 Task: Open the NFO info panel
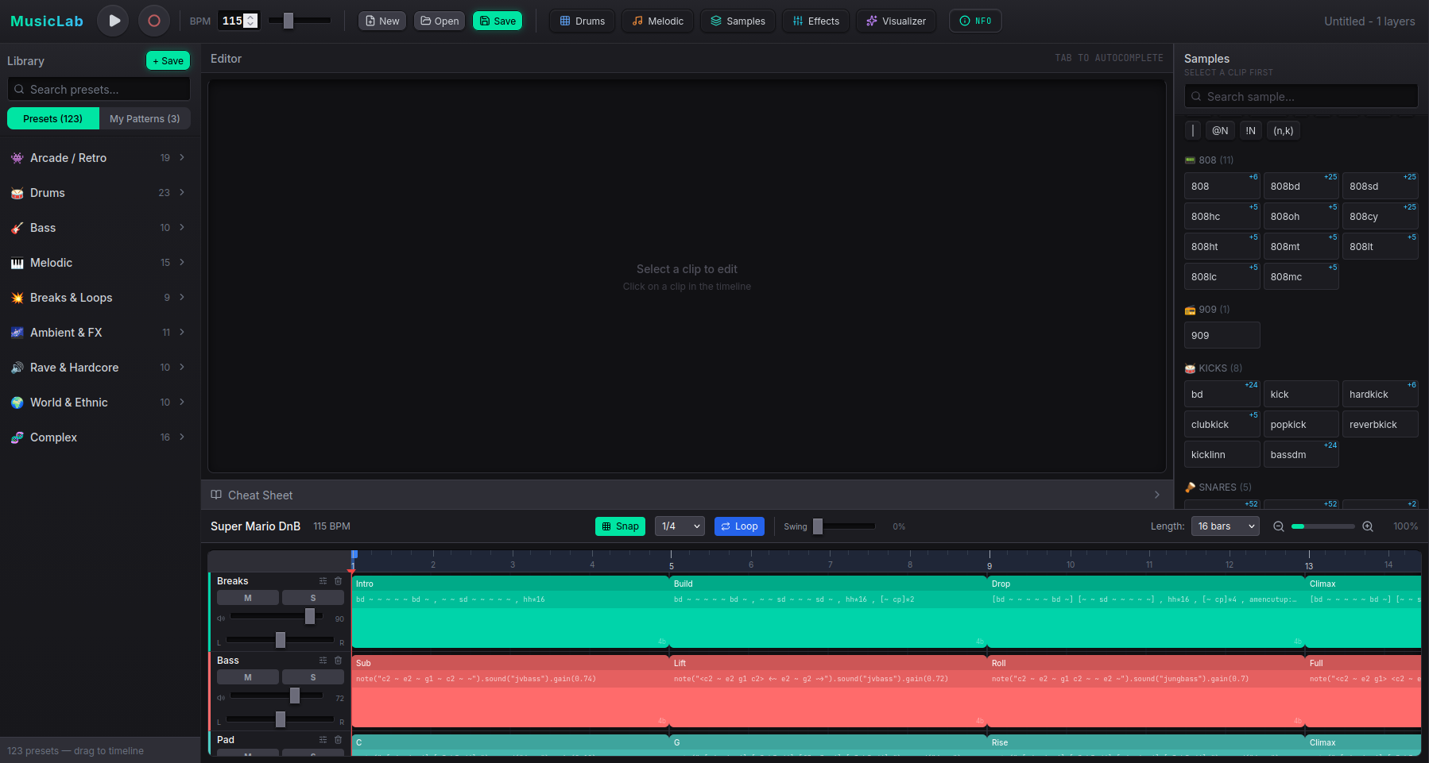click(x=975, y=21)
